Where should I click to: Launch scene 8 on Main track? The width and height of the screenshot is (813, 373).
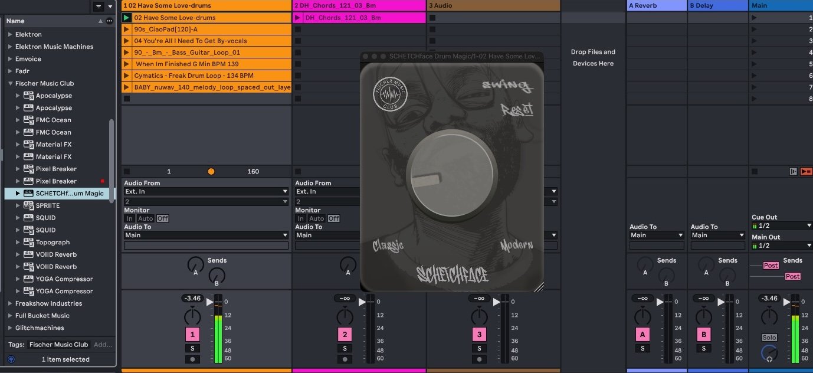(754, 99)
